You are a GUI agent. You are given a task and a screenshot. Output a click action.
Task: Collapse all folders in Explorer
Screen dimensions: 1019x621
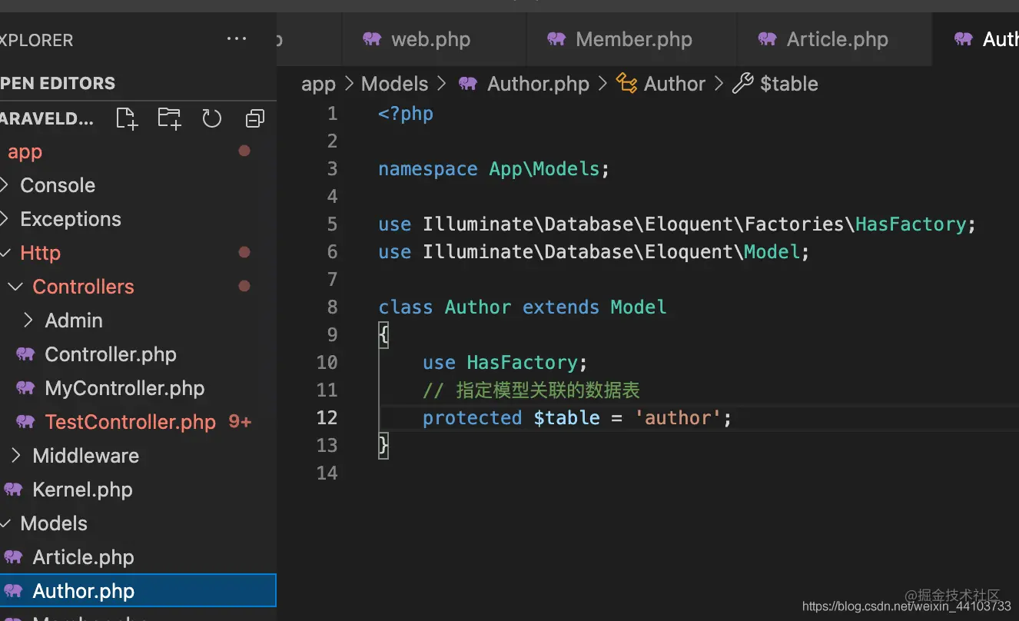(254, 118)
